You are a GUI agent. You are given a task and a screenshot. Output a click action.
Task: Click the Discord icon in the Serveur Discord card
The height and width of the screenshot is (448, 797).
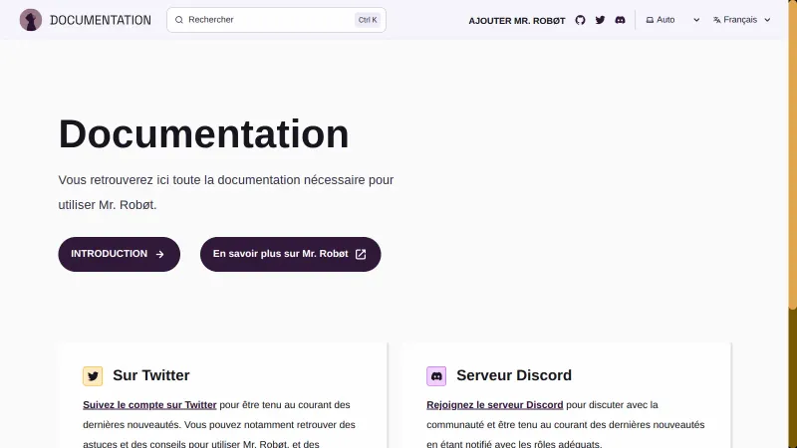click(x=436, y=376)
